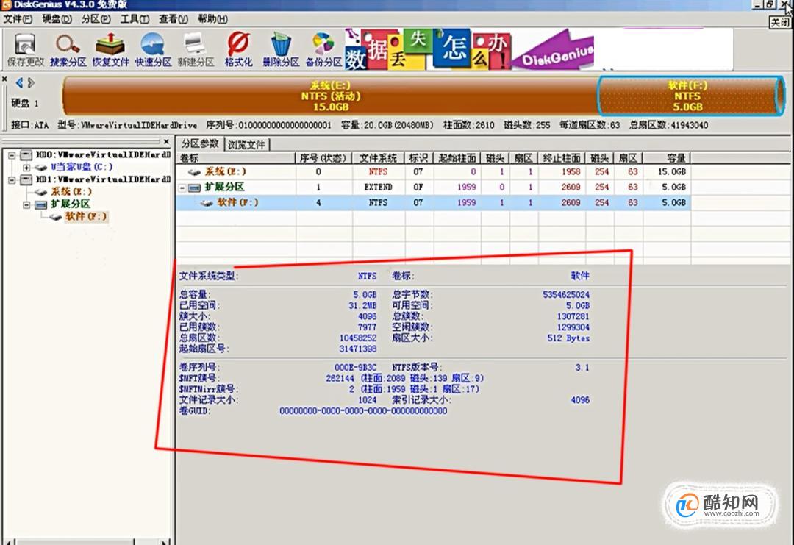Image resolution: width=794 pixels, height=545 pixels.
Task: Click the 卷标 column header
Action: (235, 158)
